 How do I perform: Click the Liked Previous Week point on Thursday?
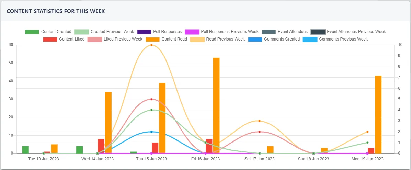coord(151,99)
